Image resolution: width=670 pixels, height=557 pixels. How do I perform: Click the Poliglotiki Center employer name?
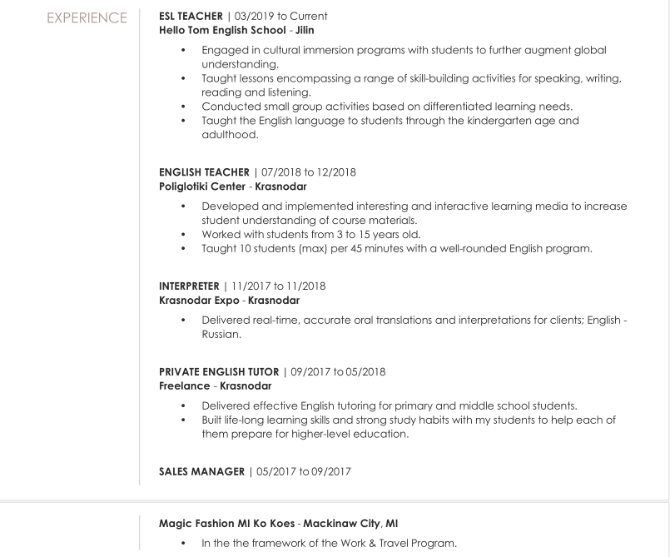pos(202,186)
